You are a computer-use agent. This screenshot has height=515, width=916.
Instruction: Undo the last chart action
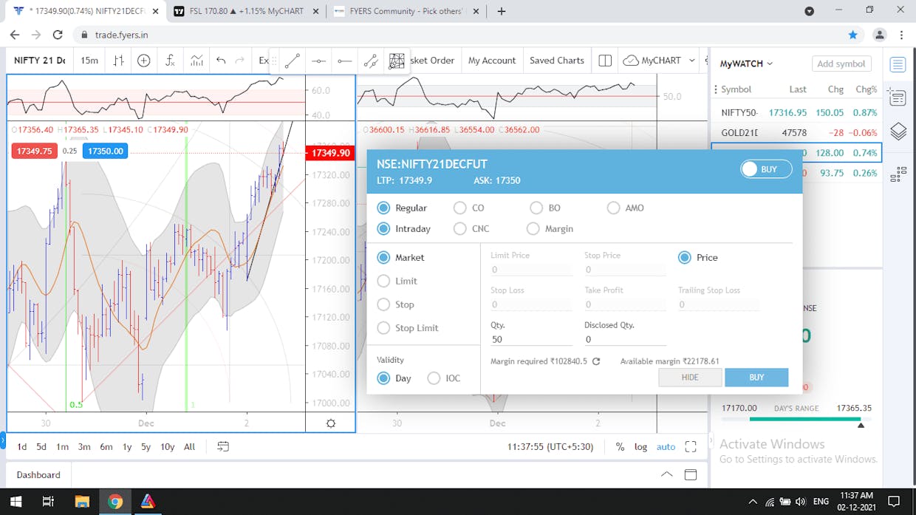point(221,61)
